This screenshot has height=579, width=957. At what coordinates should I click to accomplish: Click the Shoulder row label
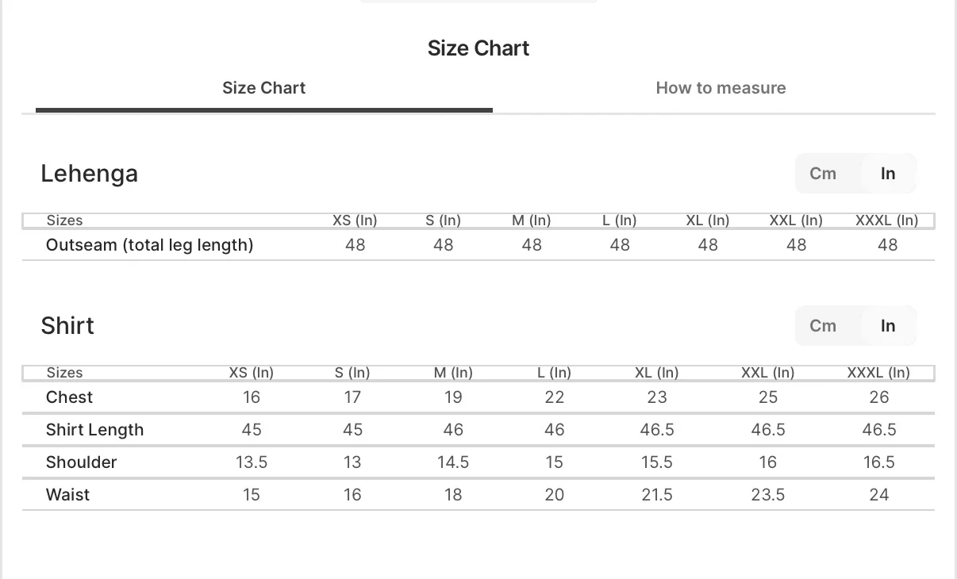81,462
